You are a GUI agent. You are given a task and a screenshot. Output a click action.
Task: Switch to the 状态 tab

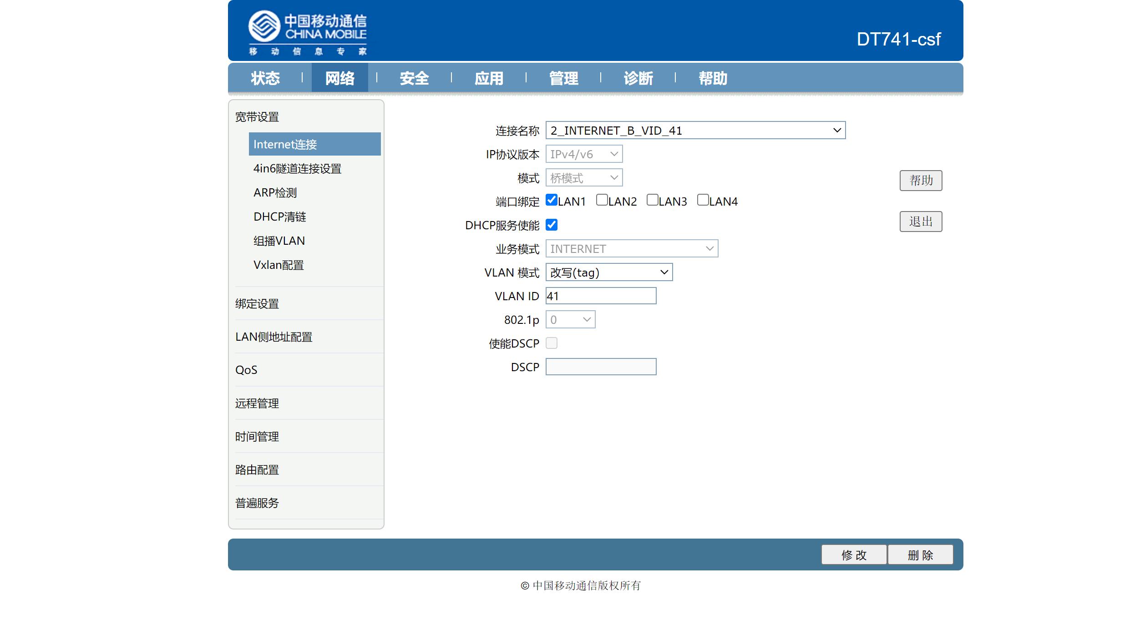point(265,78)
